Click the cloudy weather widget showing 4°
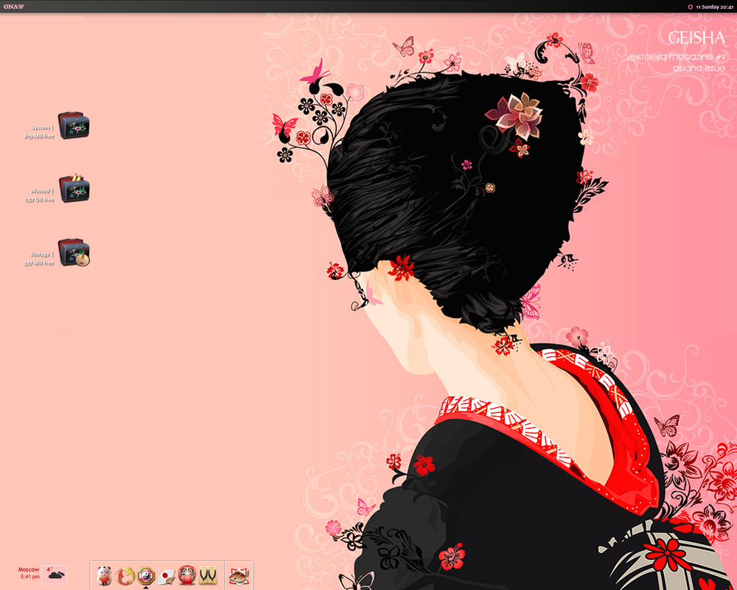Image resolution: width=737 pixels, height=590 pixels. 55,574
